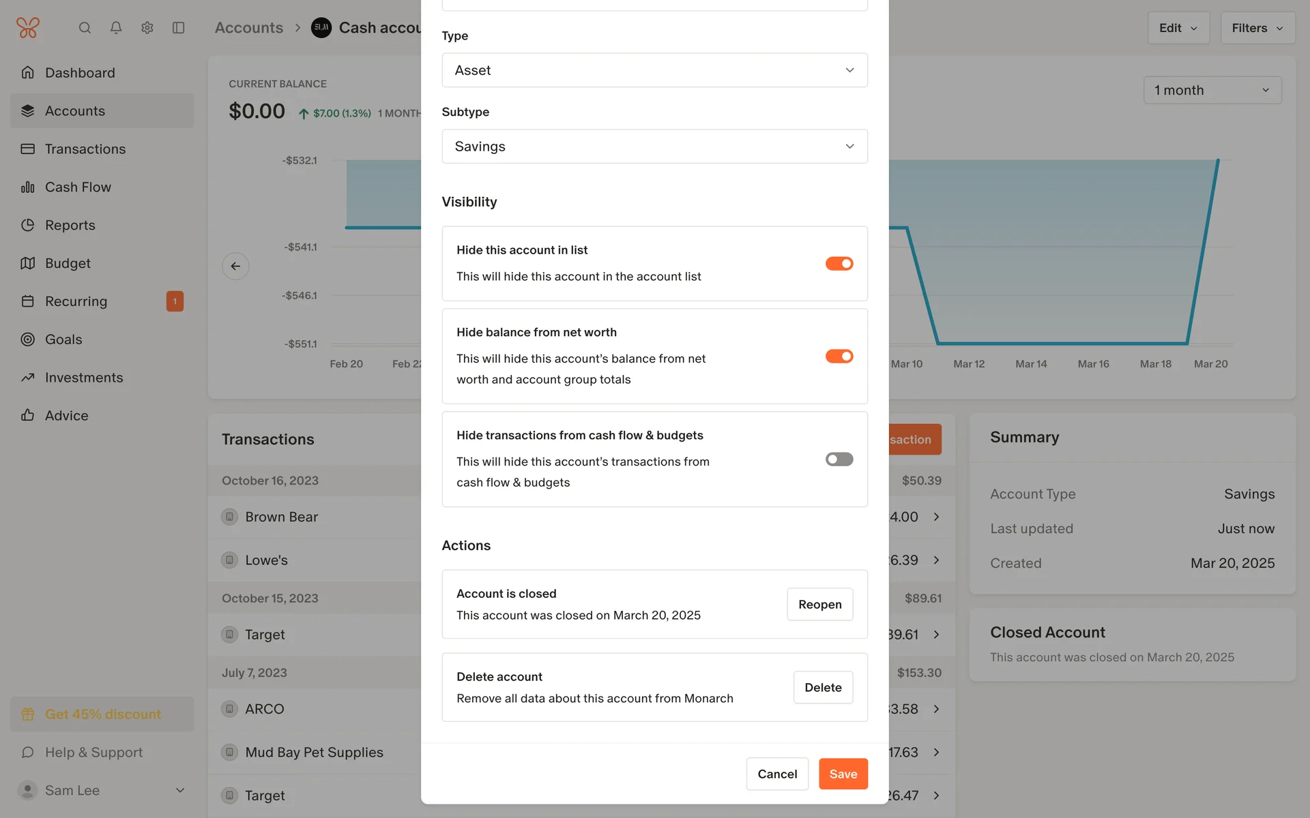This screenshot has height=818, width=1310.
Task: Open the 1 month range dropdown
Action: (1212, 90)
